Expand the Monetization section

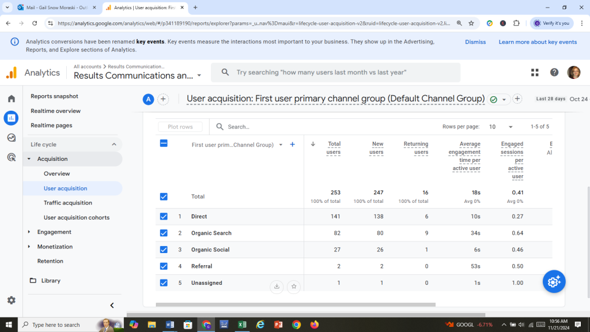click(x=29, y=247)
